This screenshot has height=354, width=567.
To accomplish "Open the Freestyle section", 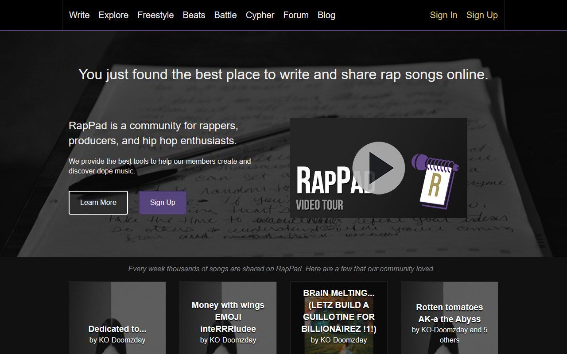I will 155,15.
